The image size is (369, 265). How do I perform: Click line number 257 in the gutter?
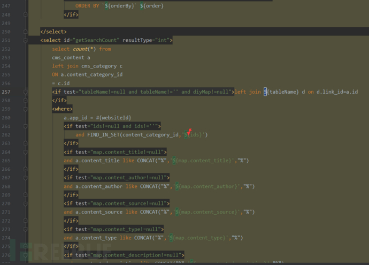coord(7,92)
